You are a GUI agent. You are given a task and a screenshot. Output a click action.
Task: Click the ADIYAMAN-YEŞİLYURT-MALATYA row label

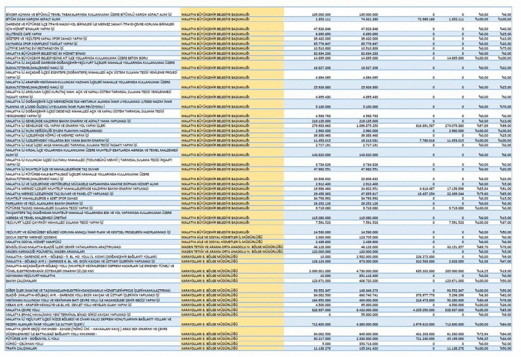click(30, 276)
